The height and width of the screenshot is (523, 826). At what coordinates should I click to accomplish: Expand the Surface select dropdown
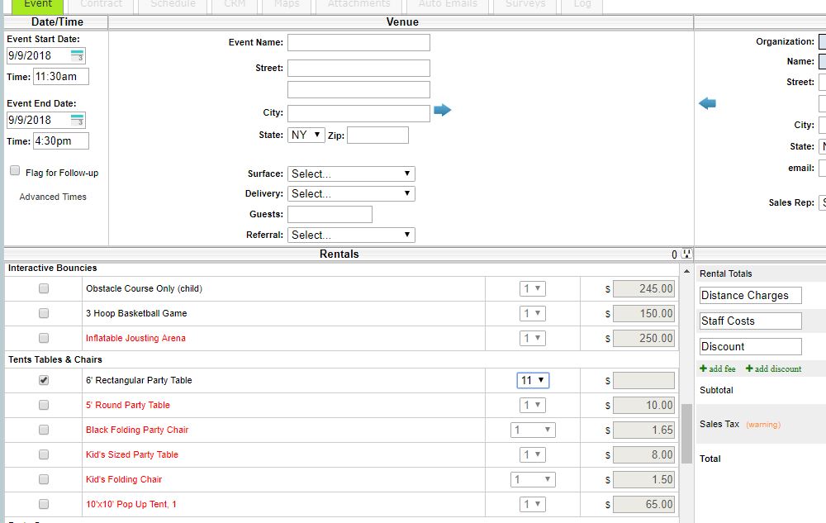pyautogui.click(x=351, y=174)
